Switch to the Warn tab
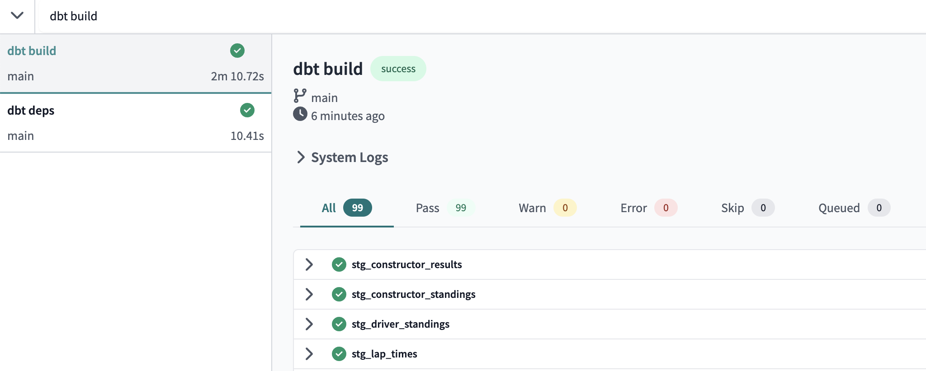 pyautogui.click(x=547, y=208)
